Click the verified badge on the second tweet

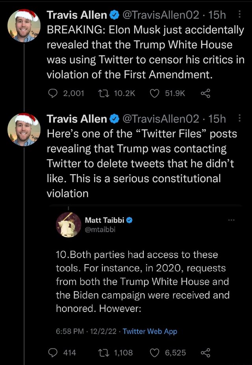(114, 119)
